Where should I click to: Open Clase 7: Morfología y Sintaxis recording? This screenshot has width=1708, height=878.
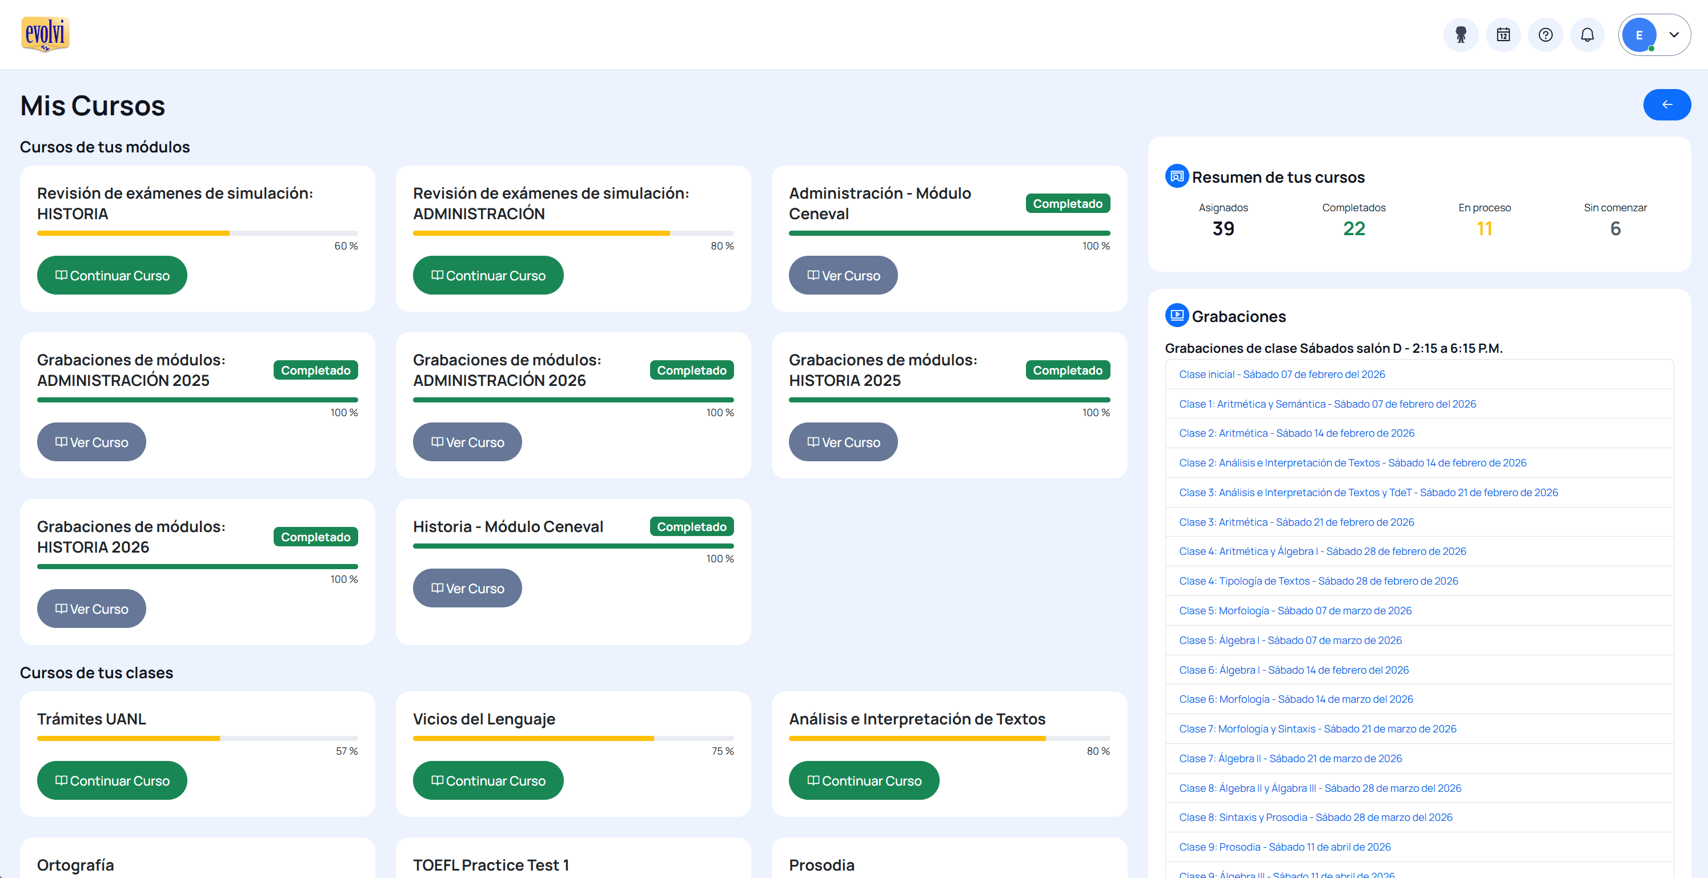[1317, 729]
